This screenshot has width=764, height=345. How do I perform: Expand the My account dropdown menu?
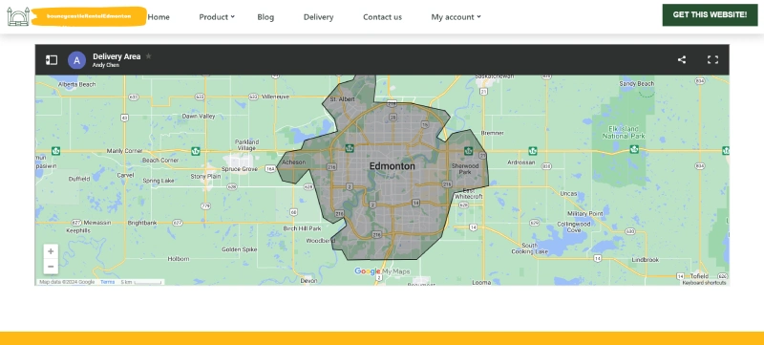456,17
